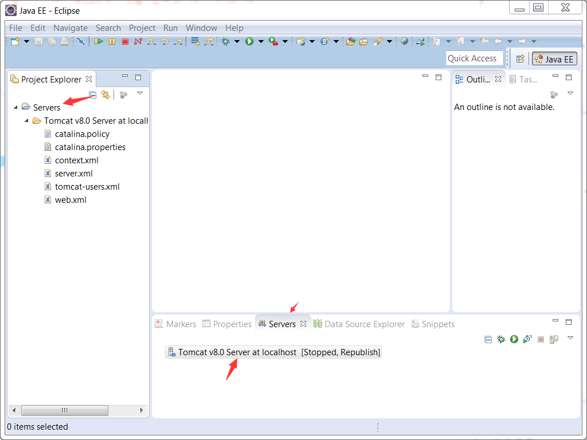Click the Open Task toolbar icon
587x440 pixels.
(363, 41)
